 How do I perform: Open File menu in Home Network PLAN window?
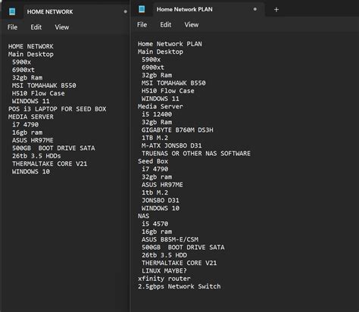[x=142, y=25]
